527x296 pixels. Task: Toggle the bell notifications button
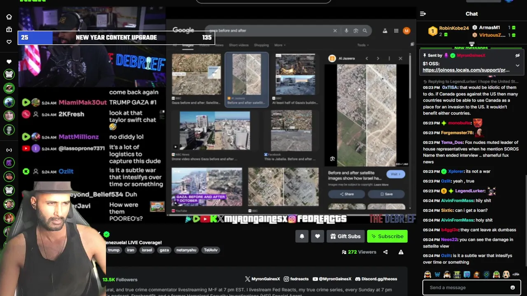tap(302, 236)
